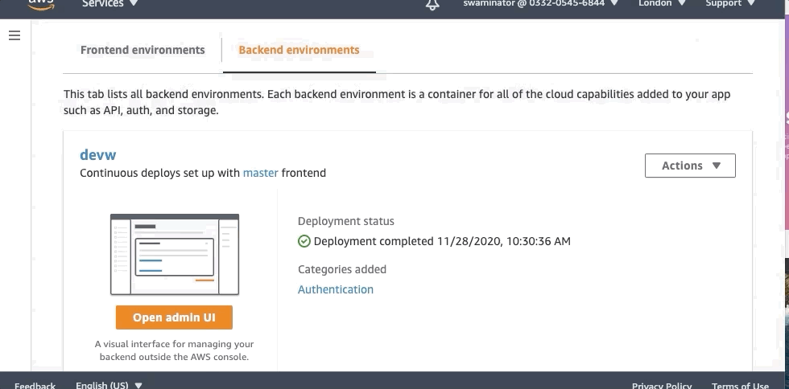Image resolution: width=789 pixels, height=389 pixels.
Task: Click the Open admin UI button
Action: [x=174, y=317]
